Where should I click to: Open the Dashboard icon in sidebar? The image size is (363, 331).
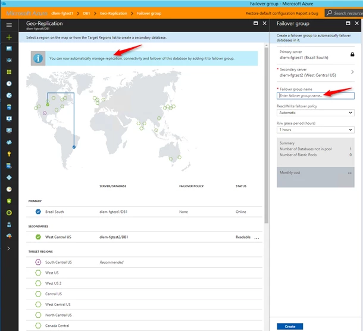pos(9,48)
